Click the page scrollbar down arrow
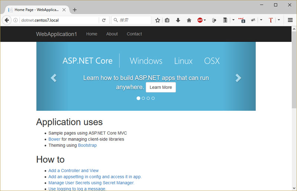Viewport: 297px width, 191px height. tap(294, 188)
